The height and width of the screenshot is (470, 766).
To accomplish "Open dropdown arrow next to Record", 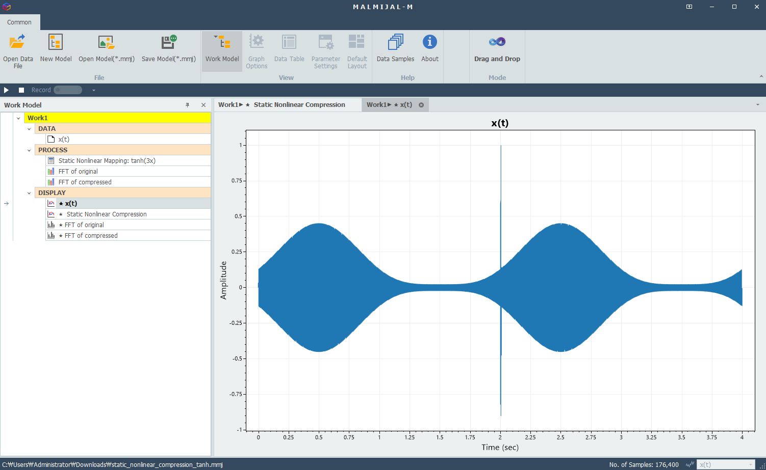I will point(94,90).
